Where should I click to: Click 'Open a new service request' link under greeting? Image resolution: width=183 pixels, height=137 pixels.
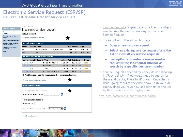[34, 38]
